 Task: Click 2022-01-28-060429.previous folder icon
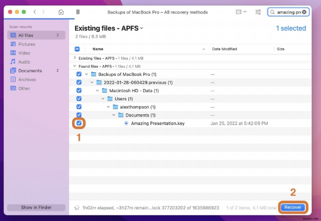(99, 82)
